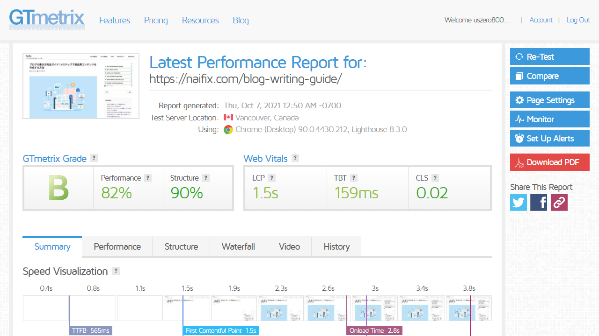Go to the Pricing page
This screenshot has height=336, width=599.
[156, 20]
